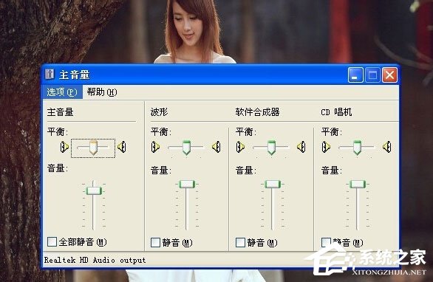433x282 pixels.
Task: Click the disabled maximize button
Action: click(x=372, y=75)
